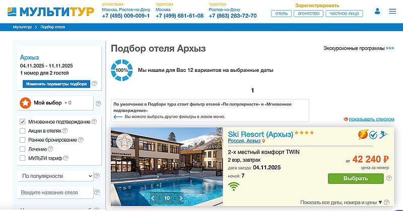Image resolution: width=403 pixels, height=211 pixels.
Task: Open Мой выбор favorites panel
Action: (55, 103)
